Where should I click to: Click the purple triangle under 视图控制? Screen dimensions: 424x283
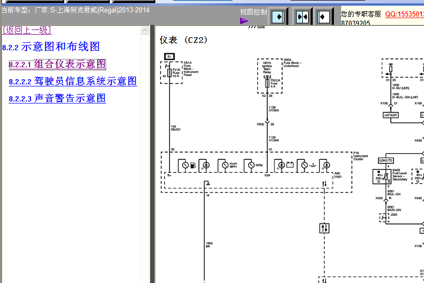tap(244, 21)
